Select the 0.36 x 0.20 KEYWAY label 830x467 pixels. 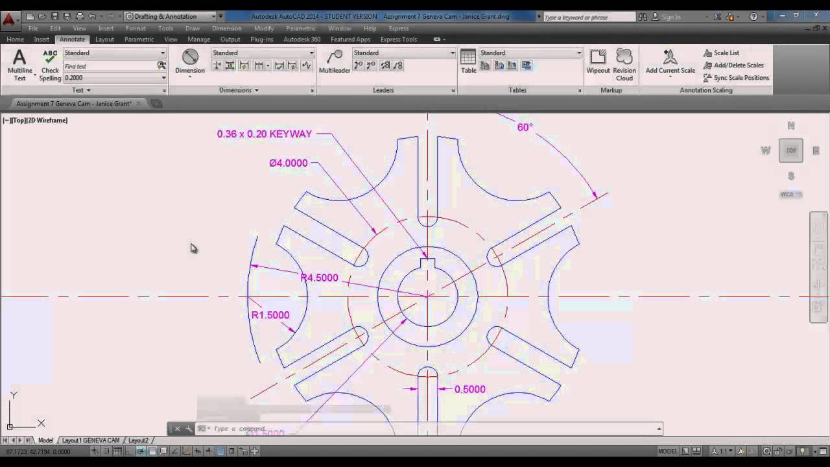pos(265,134)
